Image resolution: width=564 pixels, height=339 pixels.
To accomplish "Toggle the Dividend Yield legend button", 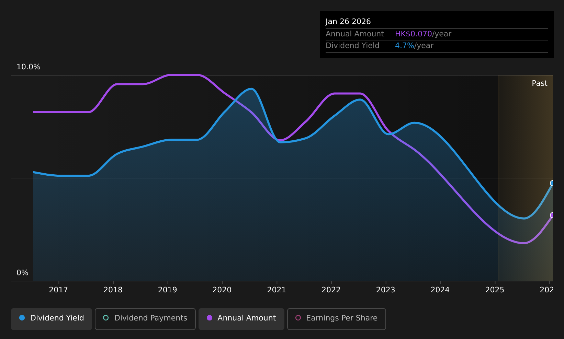I will (52, 319).
